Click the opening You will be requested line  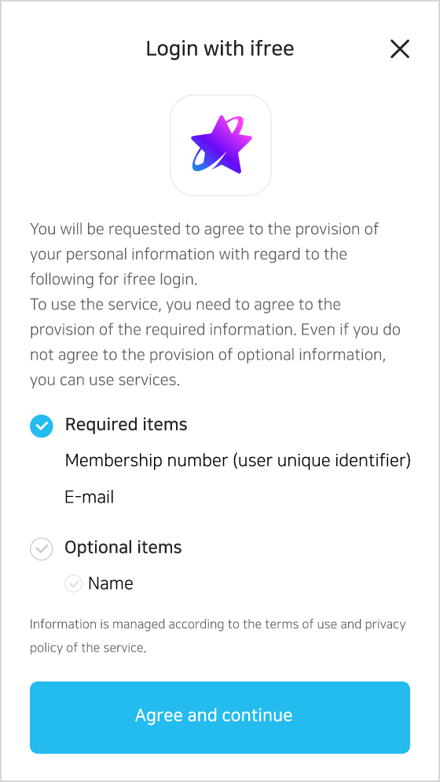pos(204,229)
